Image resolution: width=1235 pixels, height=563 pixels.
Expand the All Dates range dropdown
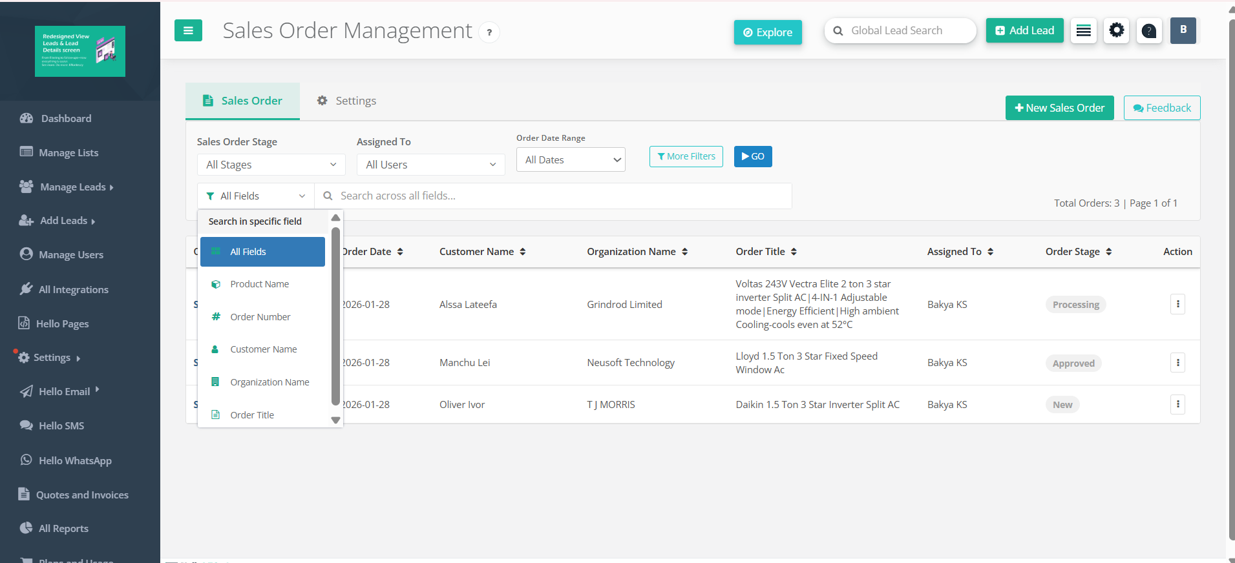(x=571, y=159)
